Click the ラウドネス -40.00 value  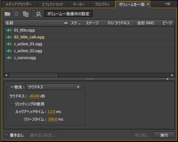[x=34, y=96]
